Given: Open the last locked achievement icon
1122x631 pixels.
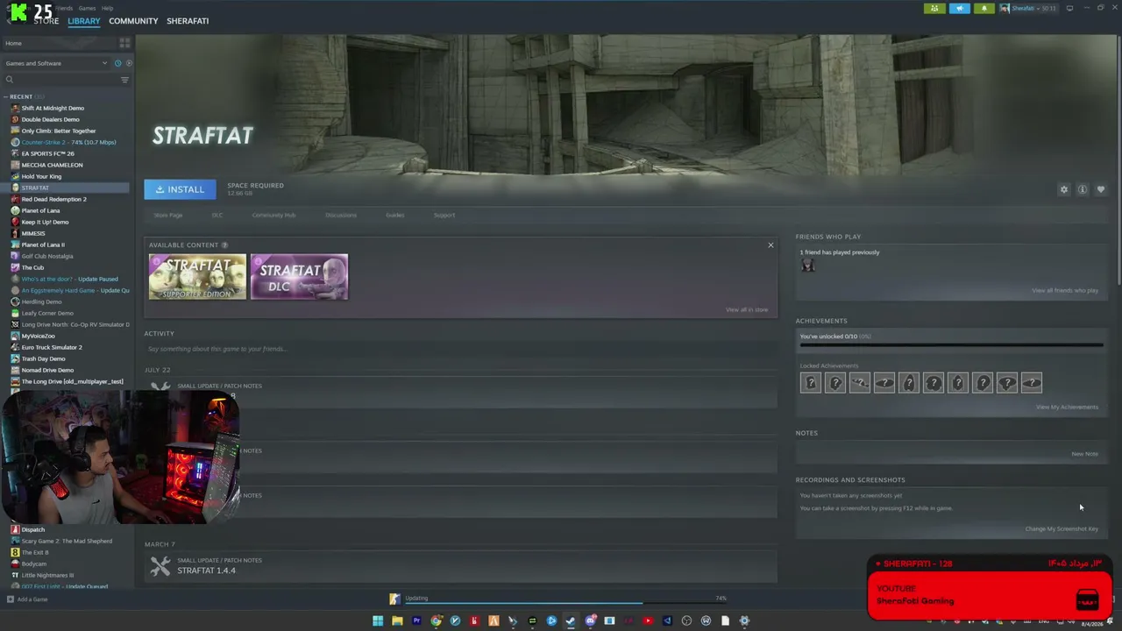Looking at the screenshot, I should coord(1032,382).
